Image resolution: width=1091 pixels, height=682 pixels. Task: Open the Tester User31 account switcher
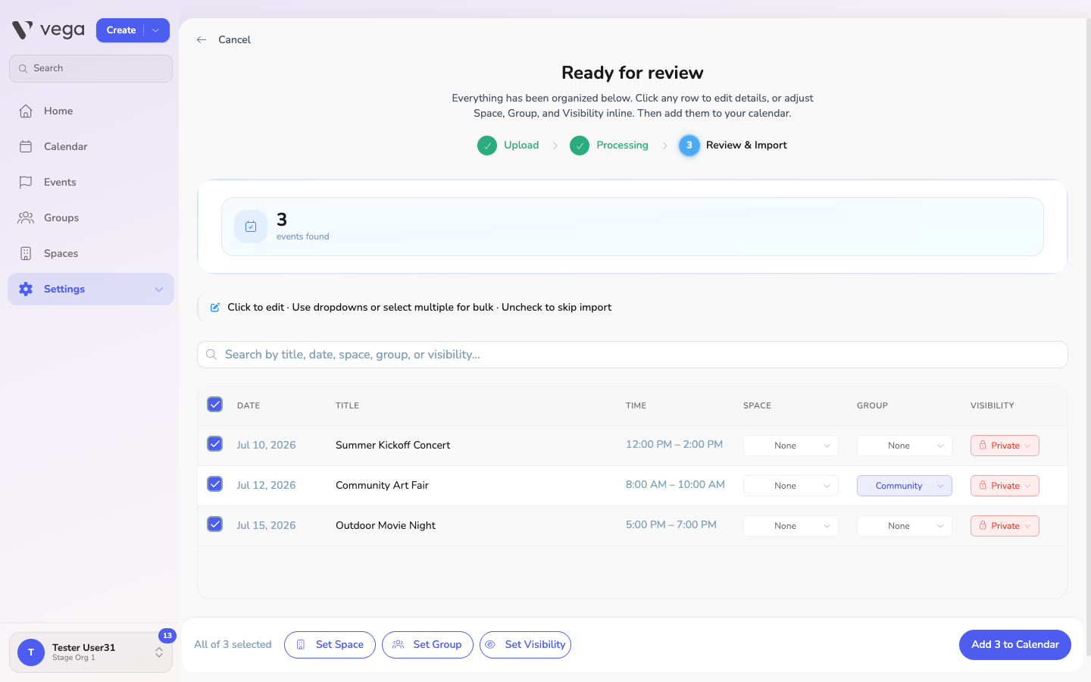[x=91, y=652]
